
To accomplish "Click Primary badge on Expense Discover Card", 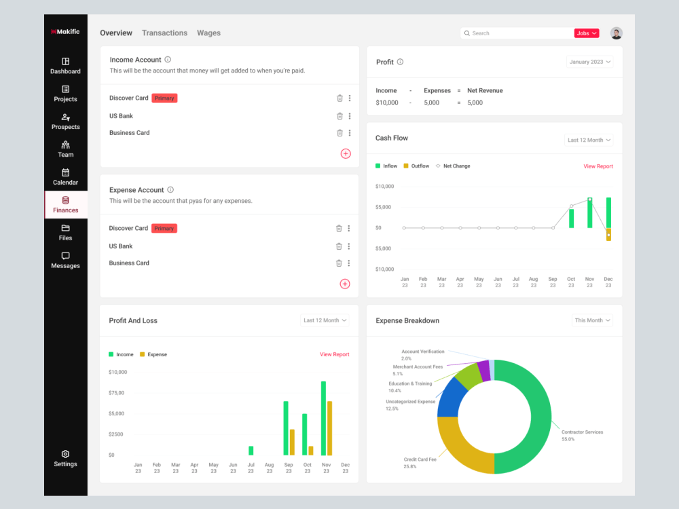I will click(164, 229).
